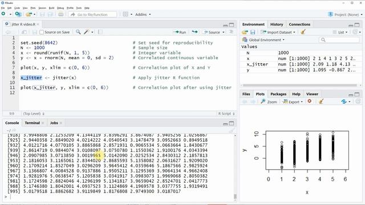This screenshot has width=365, height=205.
Task: Click the find/replace magnifier icon
Action: pyautogui.click(x=78, y=32)
